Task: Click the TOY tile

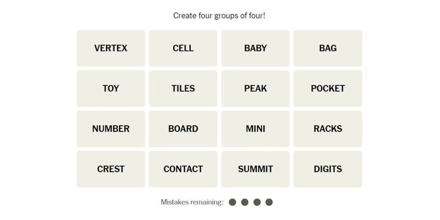Action: coord(111,89)
